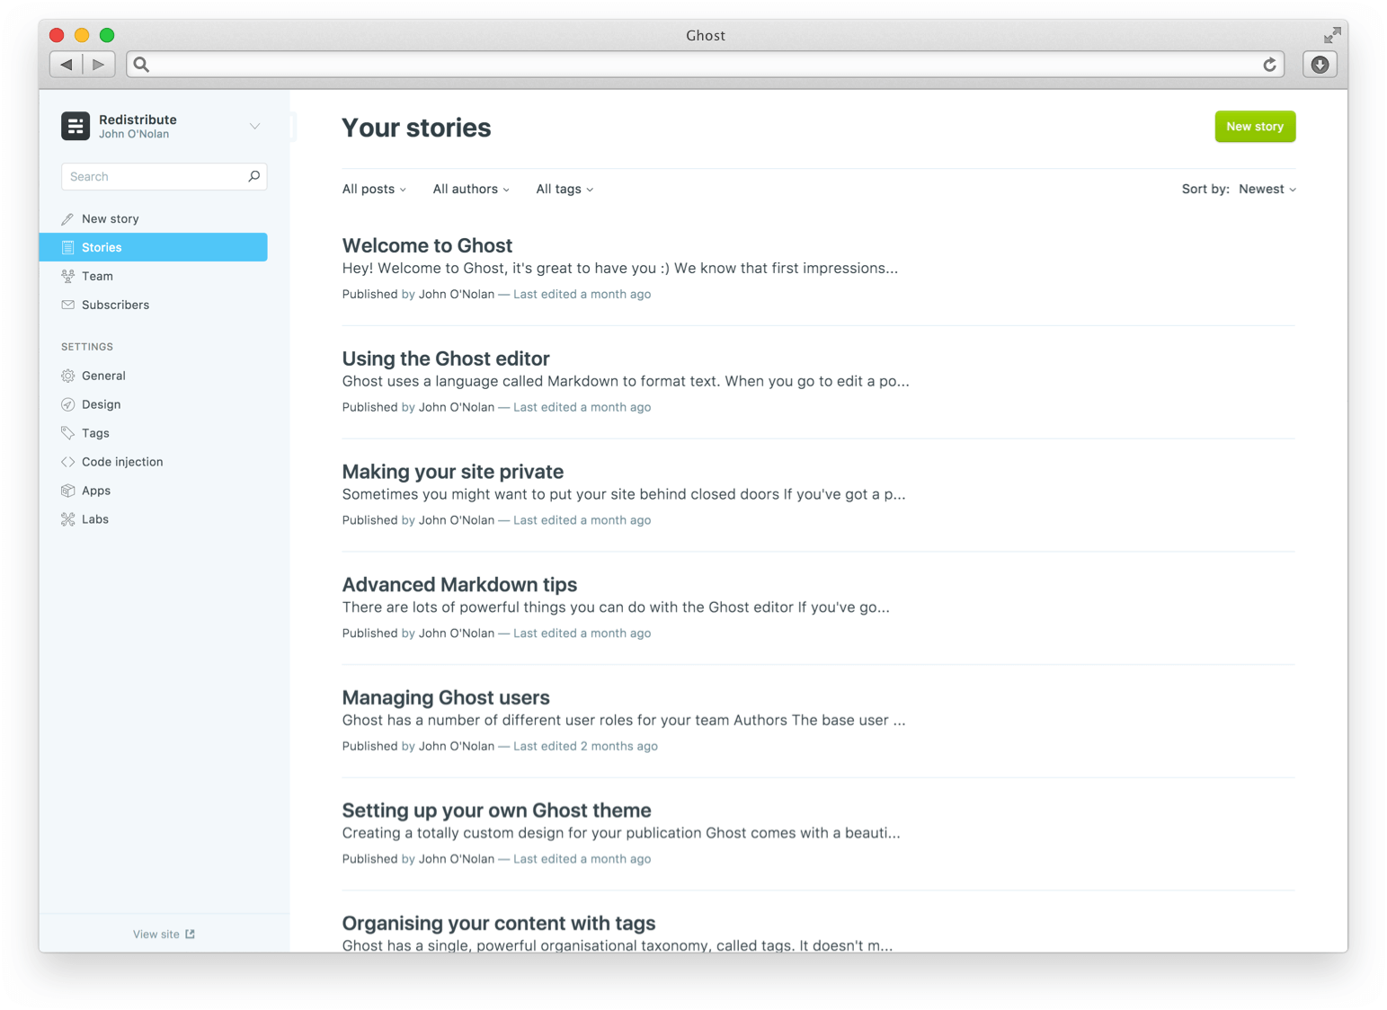Expand the All posts filter
This screenshot has width=1387, height=1010.
(373, 189)
